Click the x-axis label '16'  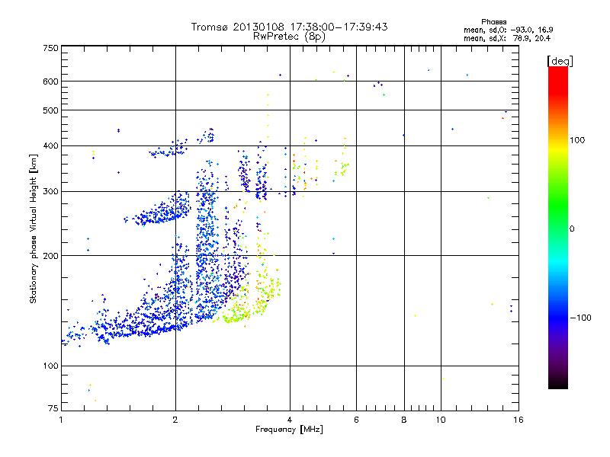point(518,420)
